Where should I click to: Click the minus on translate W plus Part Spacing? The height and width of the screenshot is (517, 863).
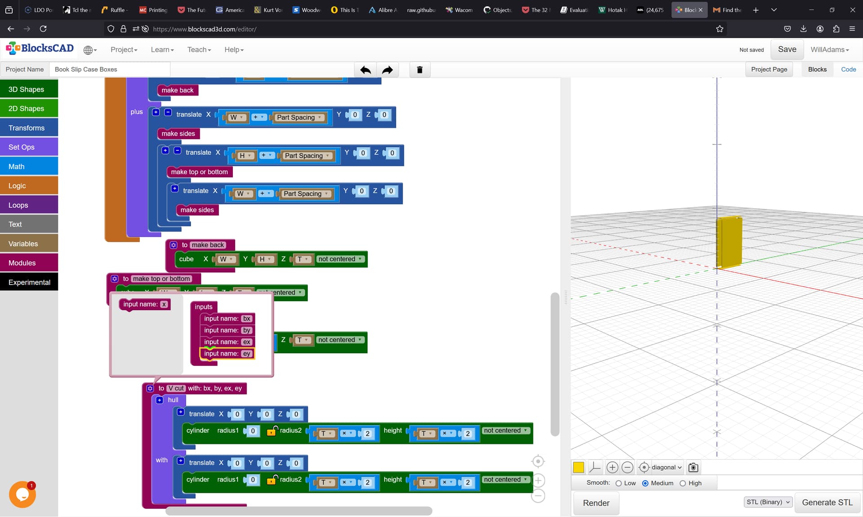click(168, 112)
